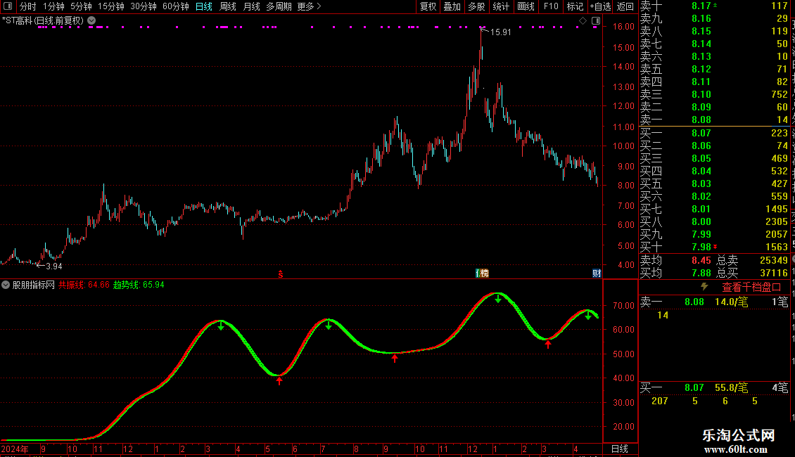Open 查看千档盘口 link
The width and height of the screenshot is (795, 457).
pos(751,288)
